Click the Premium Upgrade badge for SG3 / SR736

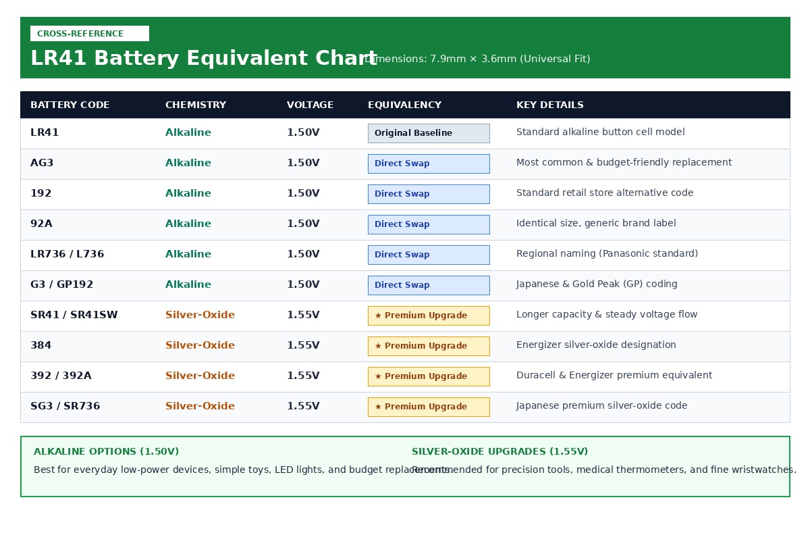[x=429, y=407]
